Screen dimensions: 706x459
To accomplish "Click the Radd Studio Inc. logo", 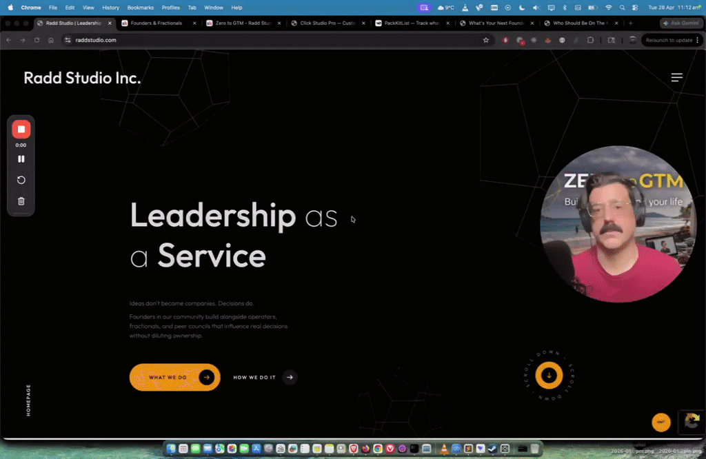I will click(x=82, y=78).
